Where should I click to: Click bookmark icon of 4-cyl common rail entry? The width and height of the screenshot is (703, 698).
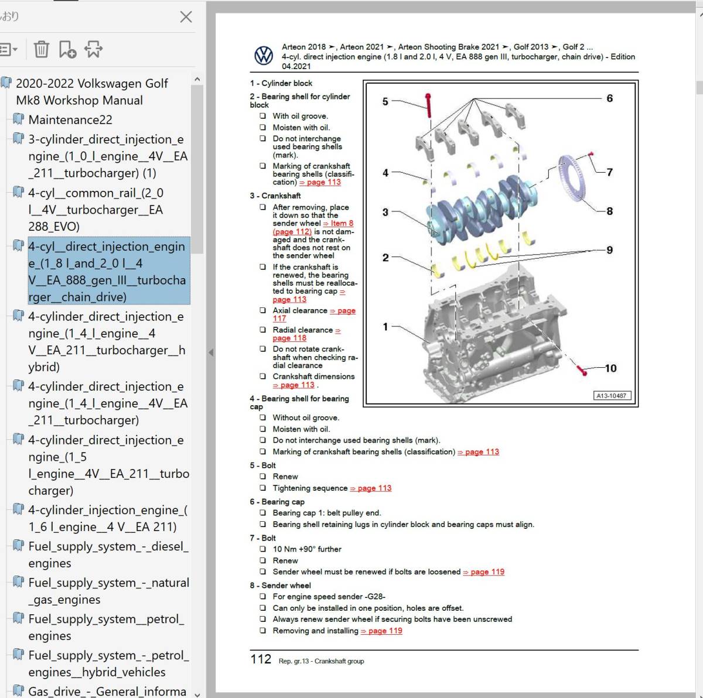point(19,193)
